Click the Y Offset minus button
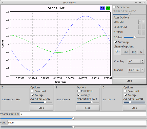Screen dimensions: 147x129 click(143, 32)
